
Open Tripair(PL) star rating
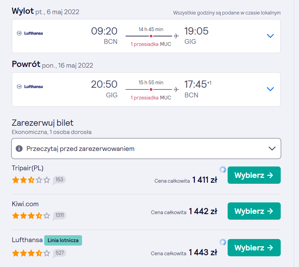31,180
